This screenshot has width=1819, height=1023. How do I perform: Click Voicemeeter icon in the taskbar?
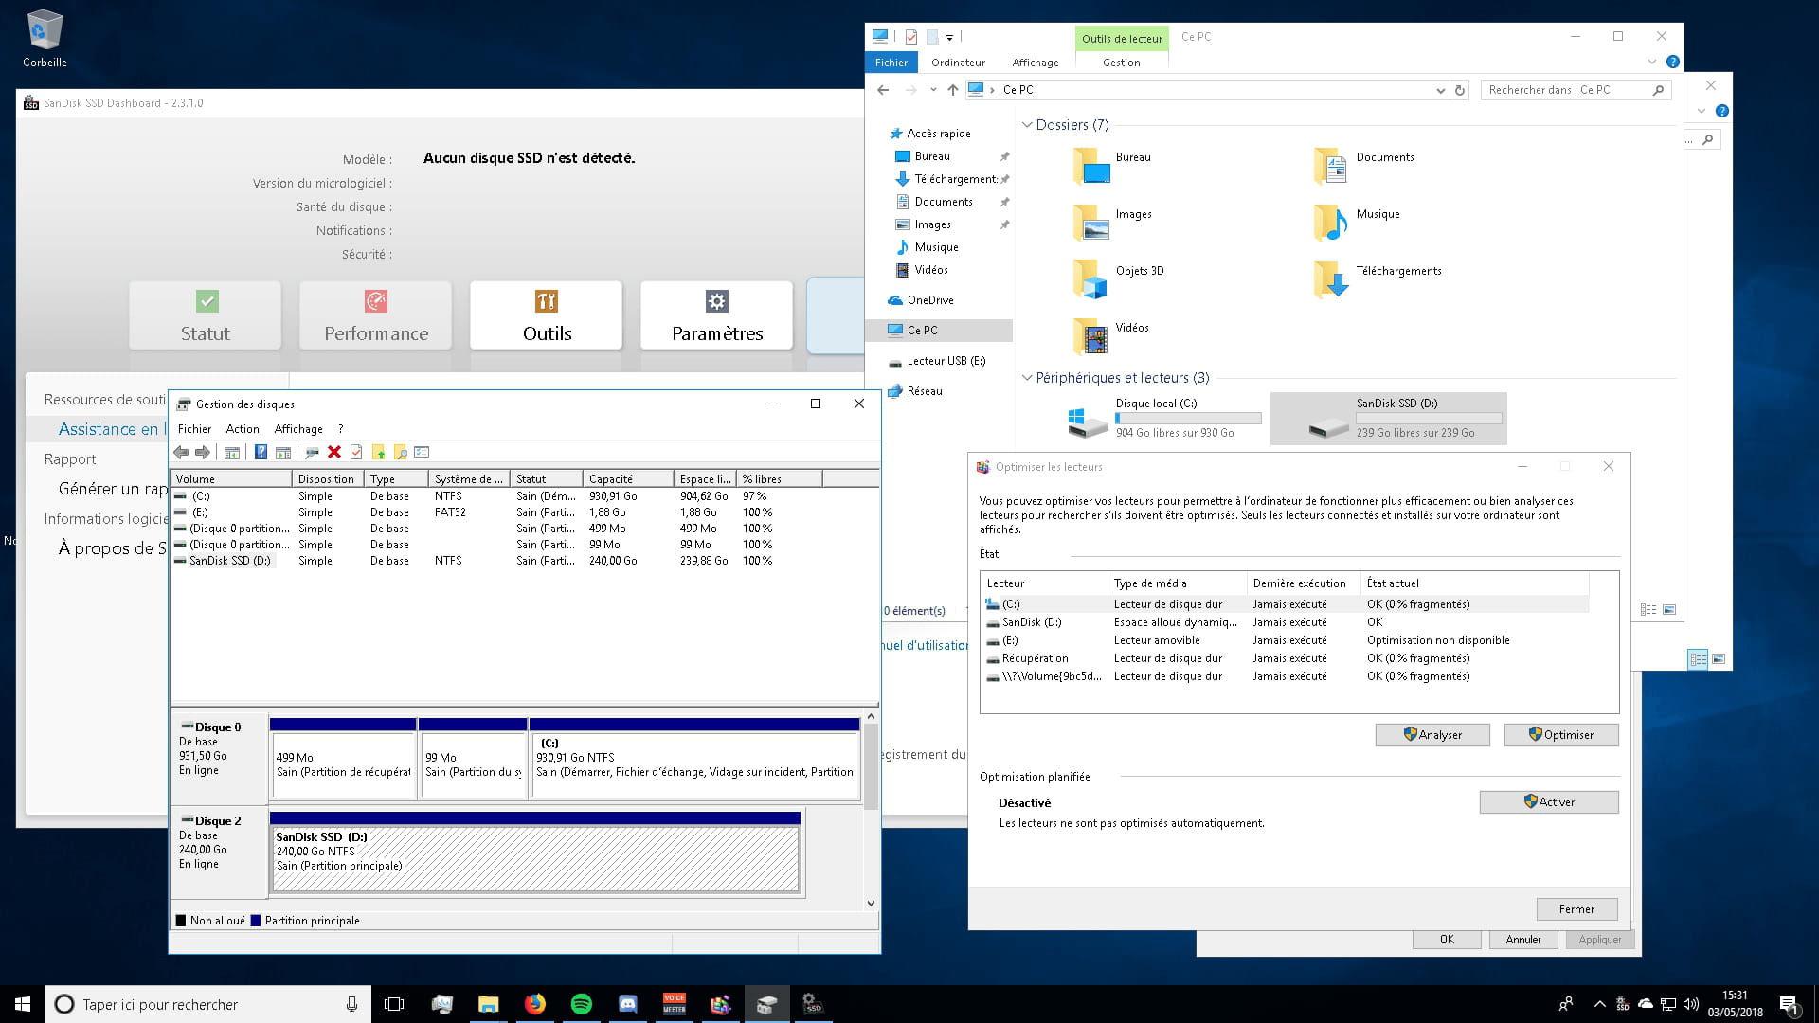pyautogui.click(x=675, y=1004)
